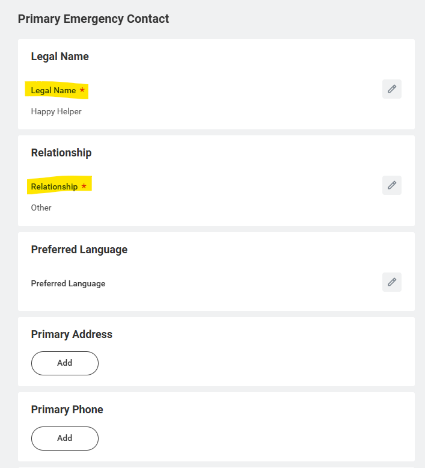The image size is (425, 468).
Task: Click the Happy Helper name value
Action: pos(56,111)
